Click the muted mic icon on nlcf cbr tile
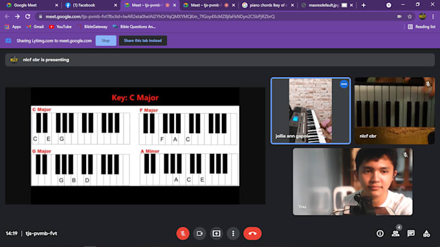Screen dimensions: 440x247 [x=428, y=83]
